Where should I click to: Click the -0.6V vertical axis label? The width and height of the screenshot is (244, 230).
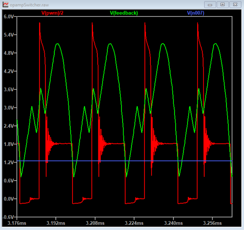click(8, 217)
